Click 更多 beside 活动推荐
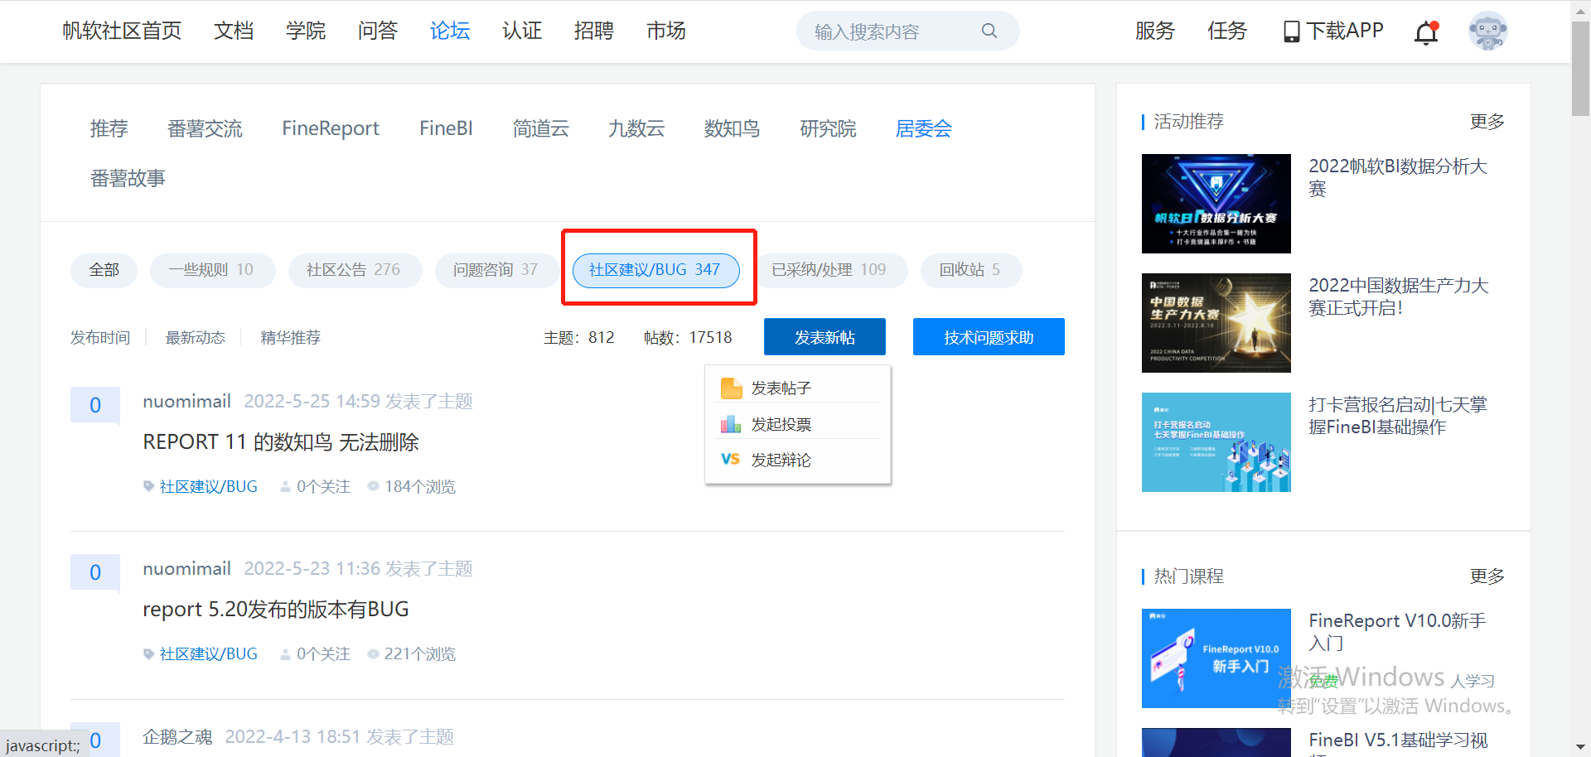The image size is (1591, 757). pyautogui.click(x=1487, y=122)
